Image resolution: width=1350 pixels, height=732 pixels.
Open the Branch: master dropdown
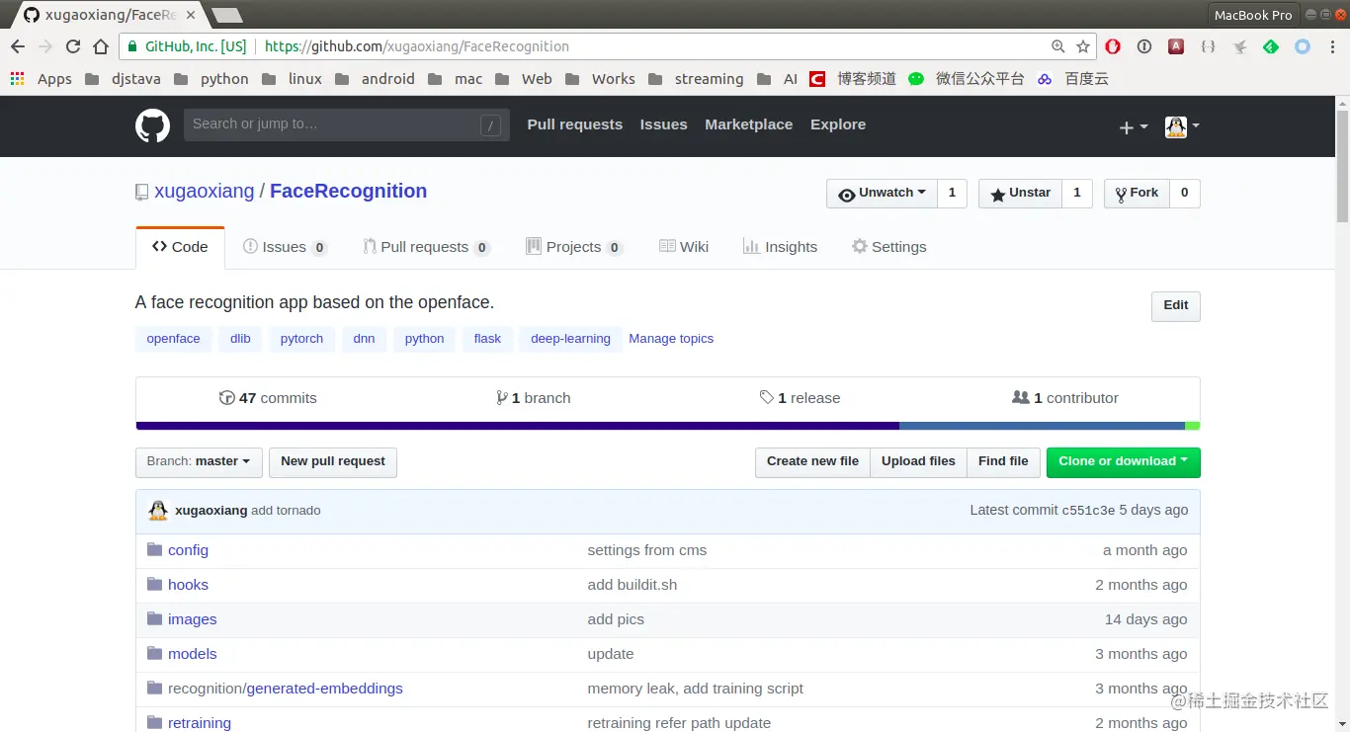pyautogui.click(x=198, y=461)
